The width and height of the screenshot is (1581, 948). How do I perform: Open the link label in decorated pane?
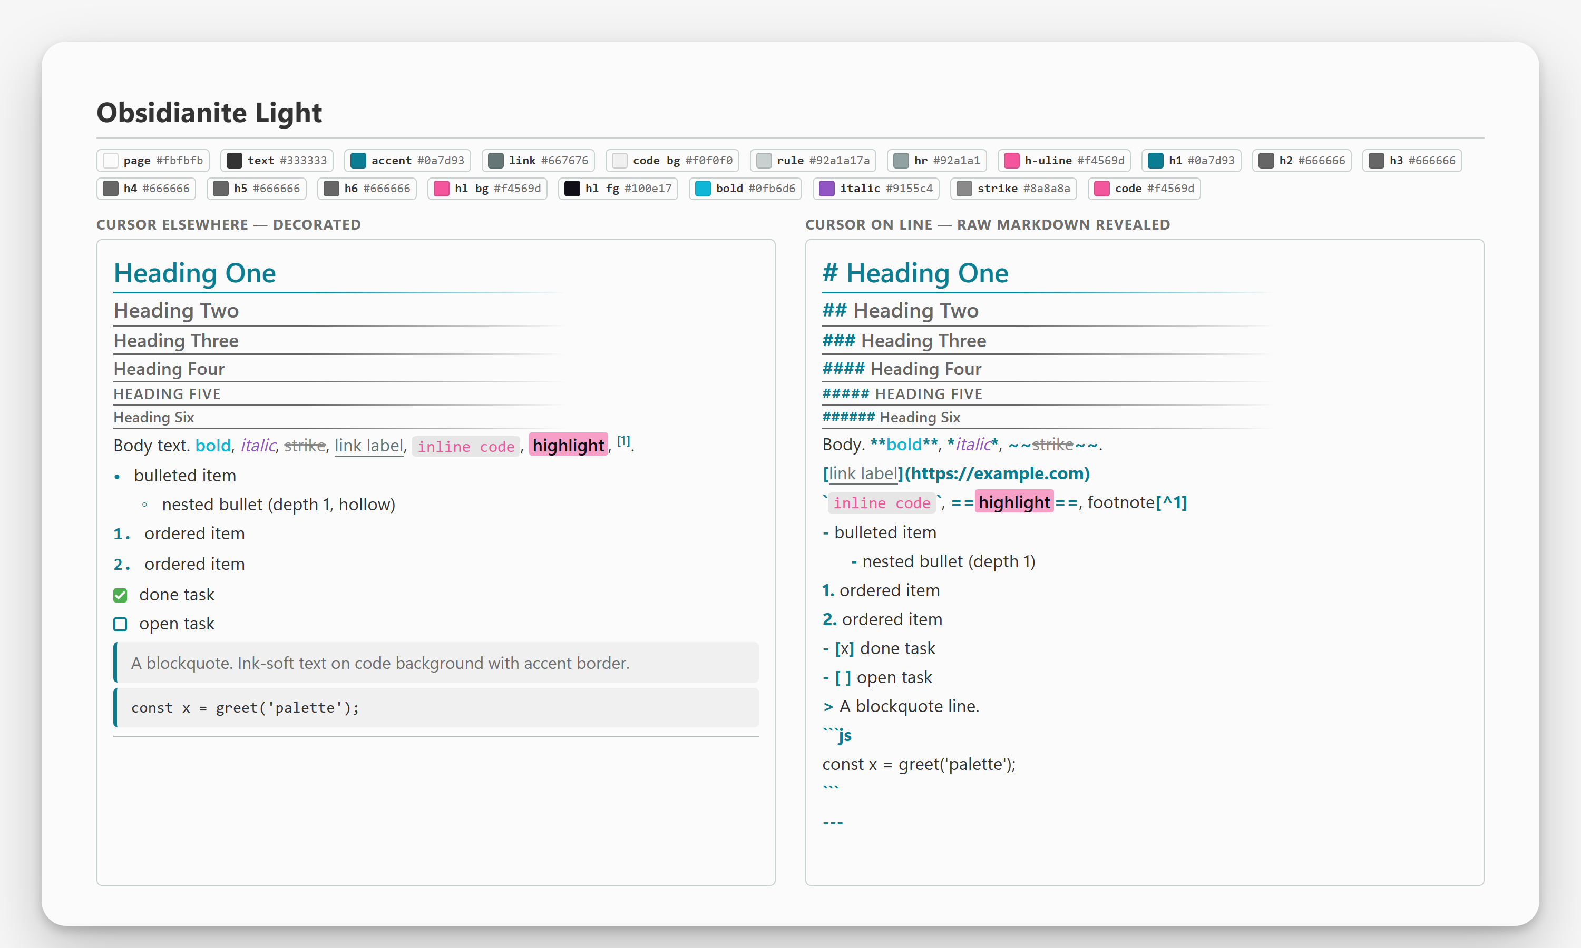369,446
